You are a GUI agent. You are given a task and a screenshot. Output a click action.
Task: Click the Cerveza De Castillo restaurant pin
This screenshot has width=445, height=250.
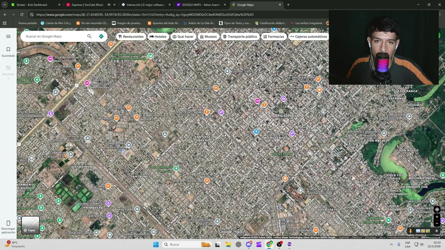[207, 112]
